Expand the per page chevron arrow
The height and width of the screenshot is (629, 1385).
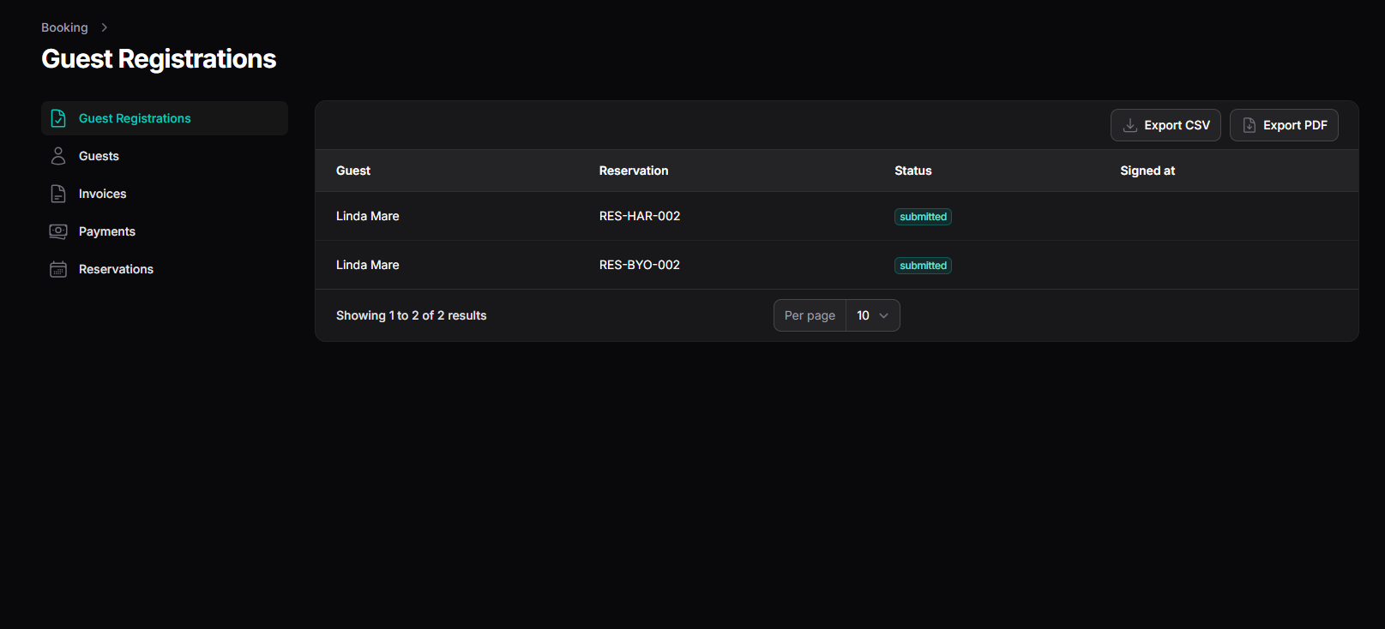[x=884, y=315]
